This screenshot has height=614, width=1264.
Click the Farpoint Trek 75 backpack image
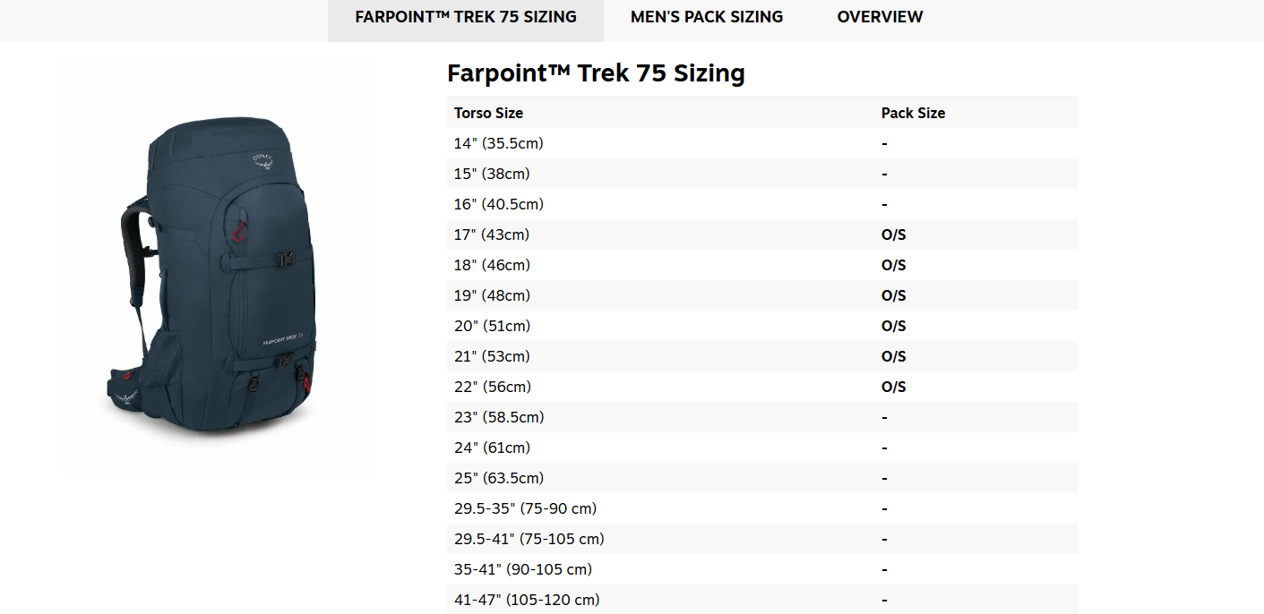[x=219, y=268]
